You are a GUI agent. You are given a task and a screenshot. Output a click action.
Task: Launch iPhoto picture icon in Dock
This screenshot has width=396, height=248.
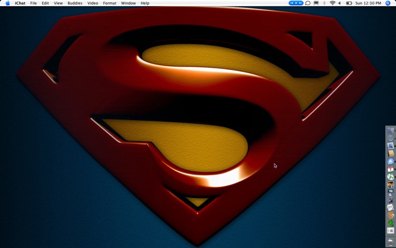coord(391,185)
